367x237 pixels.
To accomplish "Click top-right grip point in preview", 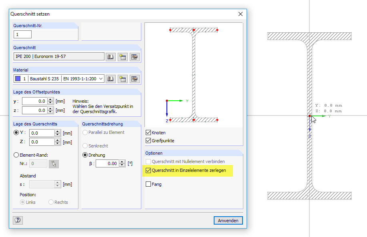I will [217, 30].
